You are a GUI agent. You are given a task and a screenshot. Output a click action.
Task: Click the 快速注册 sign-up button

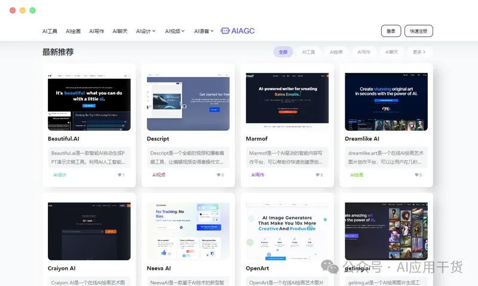click(x=419, y=31)
